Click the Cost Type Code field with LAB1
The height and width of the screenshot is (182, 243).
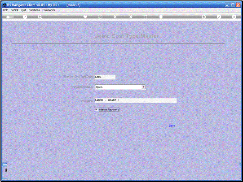105,77
